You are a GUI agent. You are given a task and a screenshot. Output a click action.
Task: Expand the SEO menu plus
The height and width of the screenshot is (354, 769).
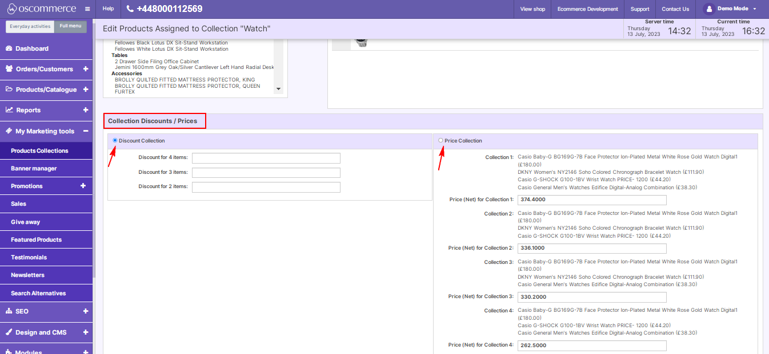[x=86, y=311]
